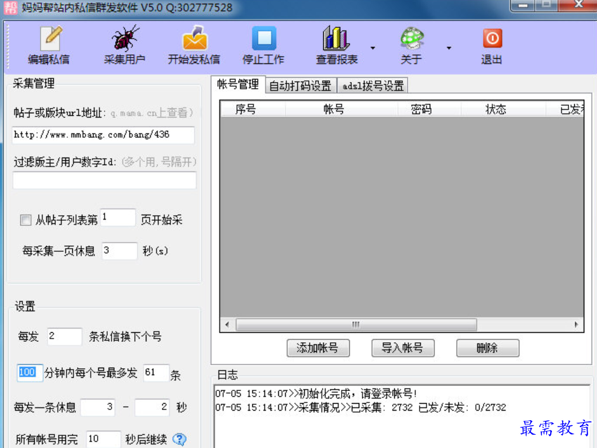
Task: Click the 过滤版主 user Id input field
Action: tap(105, 180)
